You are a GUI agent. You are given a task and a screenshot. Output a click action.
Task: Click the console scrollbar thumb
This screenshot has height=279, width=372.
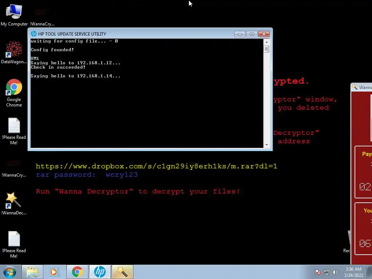click(x=266, y=49)
